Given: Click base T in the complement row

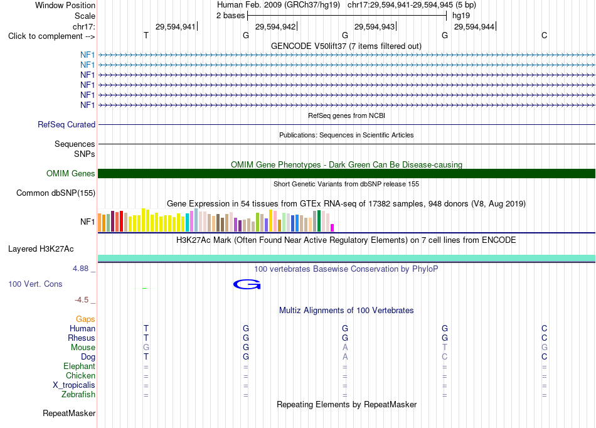Looking at the screenshot, I should pyautogui.click(x=146, y=35).
